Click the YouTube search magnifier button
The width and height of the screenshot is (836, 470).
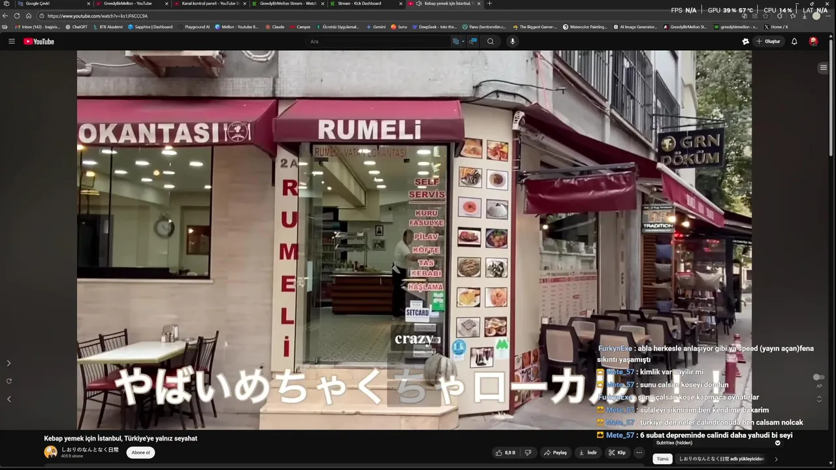coord(490,41)
